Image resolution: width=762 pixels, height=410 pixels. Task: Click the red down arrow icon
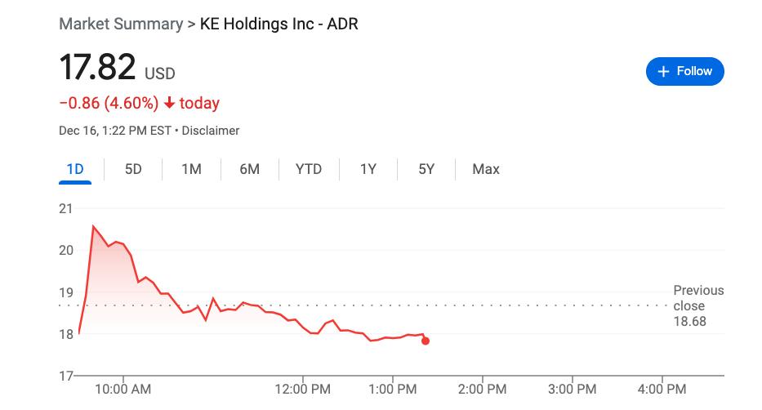[169, 104]
